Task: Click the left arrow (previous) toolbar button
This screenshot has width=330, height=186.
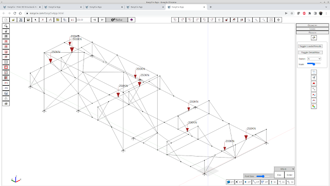Action: pyautogui.click(x=102, y=20)
